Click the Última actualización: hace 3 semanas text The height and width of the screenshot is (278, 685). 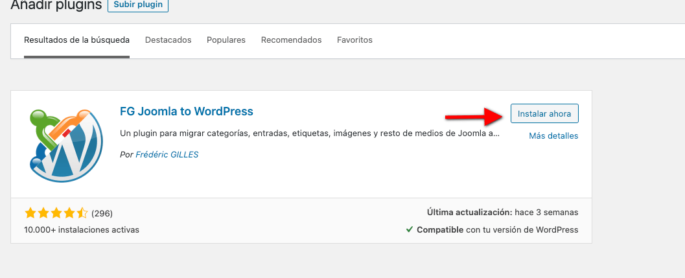pyautogui.click(x=502, y=213)
